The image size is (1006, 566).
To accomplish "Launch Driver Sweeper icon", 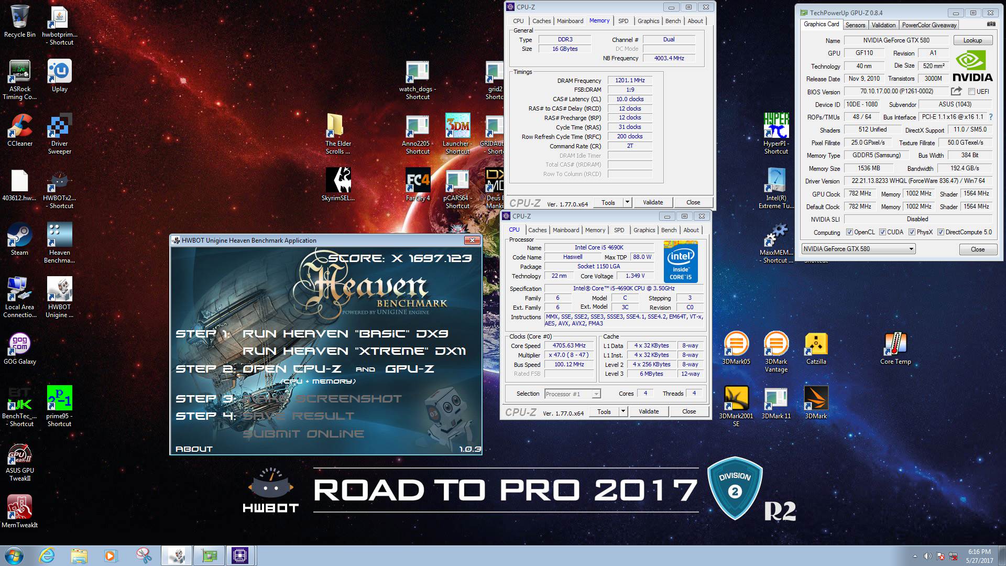I will pyautogui.click(x=59, y=134).
